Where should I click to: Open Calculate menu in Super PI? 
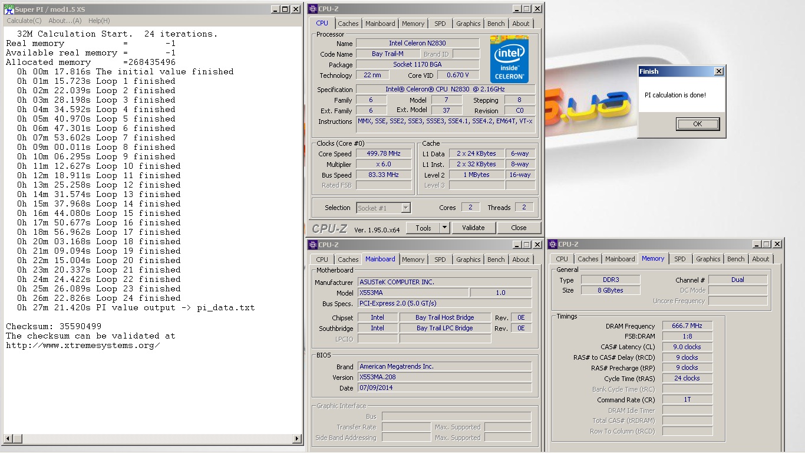pos(24,21)
